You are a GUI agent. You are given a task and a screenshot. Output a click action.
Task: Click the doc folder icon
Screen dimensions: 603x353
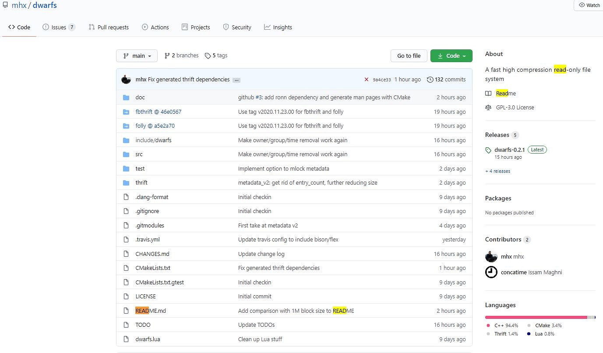[x=126, y=98]
